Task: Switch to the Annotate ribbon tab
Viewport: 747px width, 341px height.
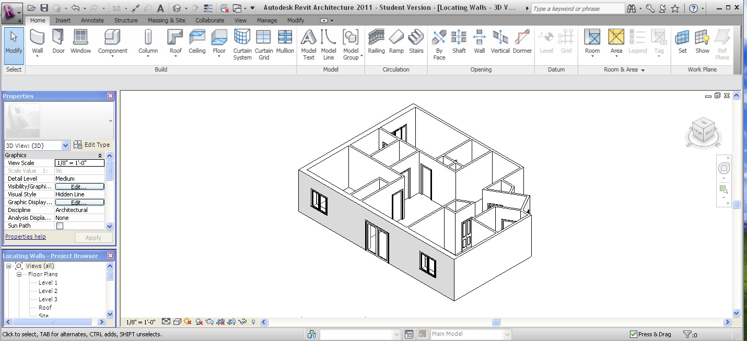Action: 92,20
